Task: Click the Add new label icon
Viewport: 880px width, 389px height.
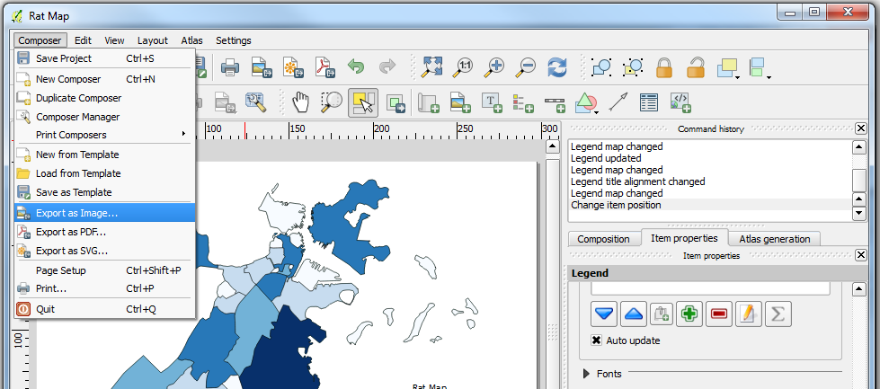Action: [x=493, y=102]
